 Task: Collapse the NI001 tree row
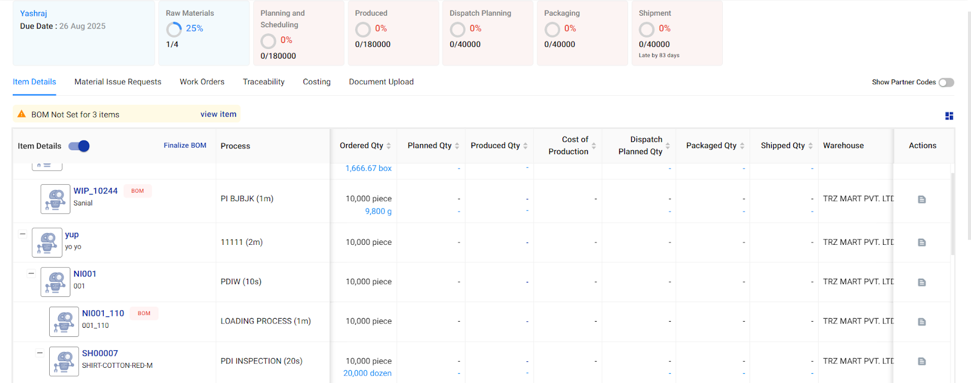31,273
